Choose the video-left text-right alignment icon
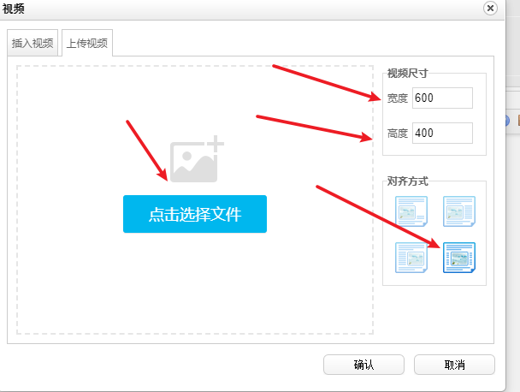Image resolution: width=520 pixels, height=392 pixels. pos(458,211)
